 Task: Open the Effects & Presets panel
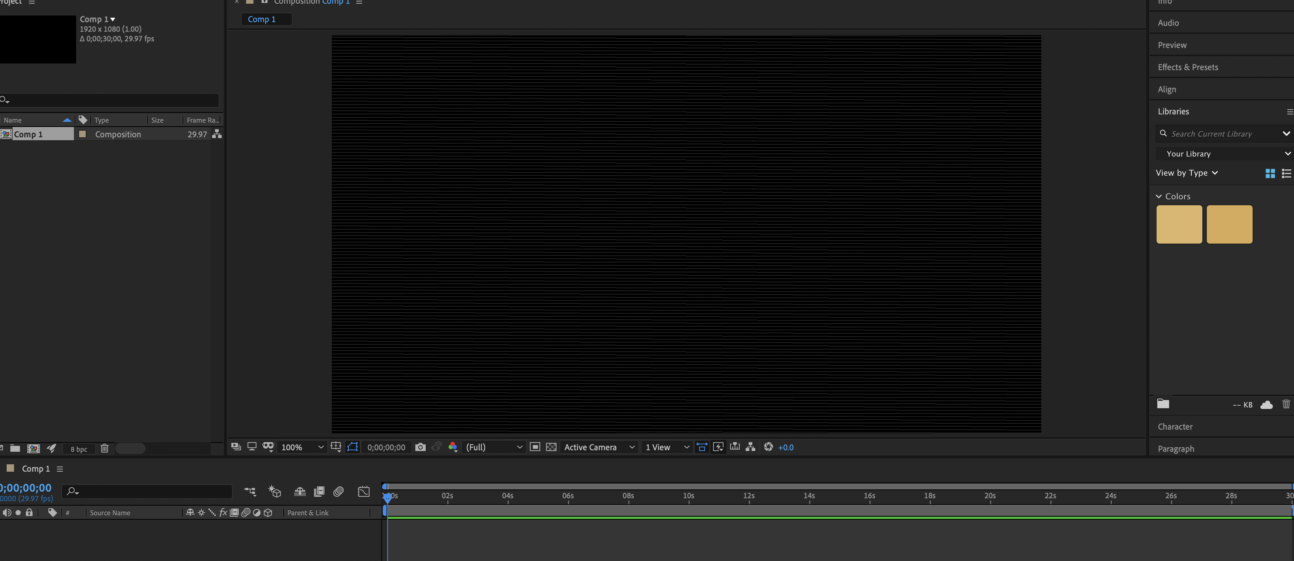[x=1188, y=67]
